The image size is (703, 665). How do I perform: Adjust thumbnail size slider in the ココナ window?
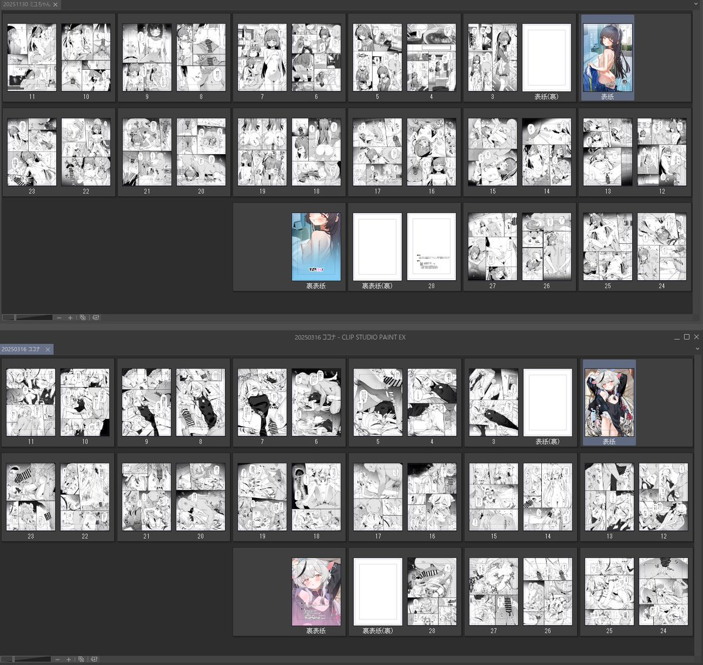pos(26,659)
